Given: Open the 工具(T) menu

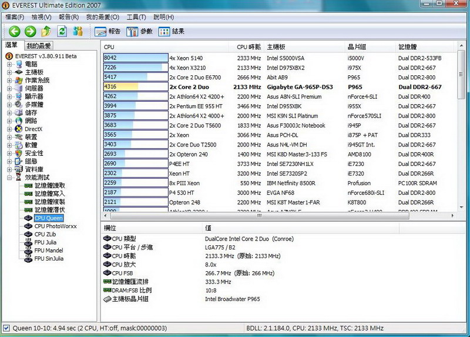Looking at the screenshot, I should click(136, 17).
